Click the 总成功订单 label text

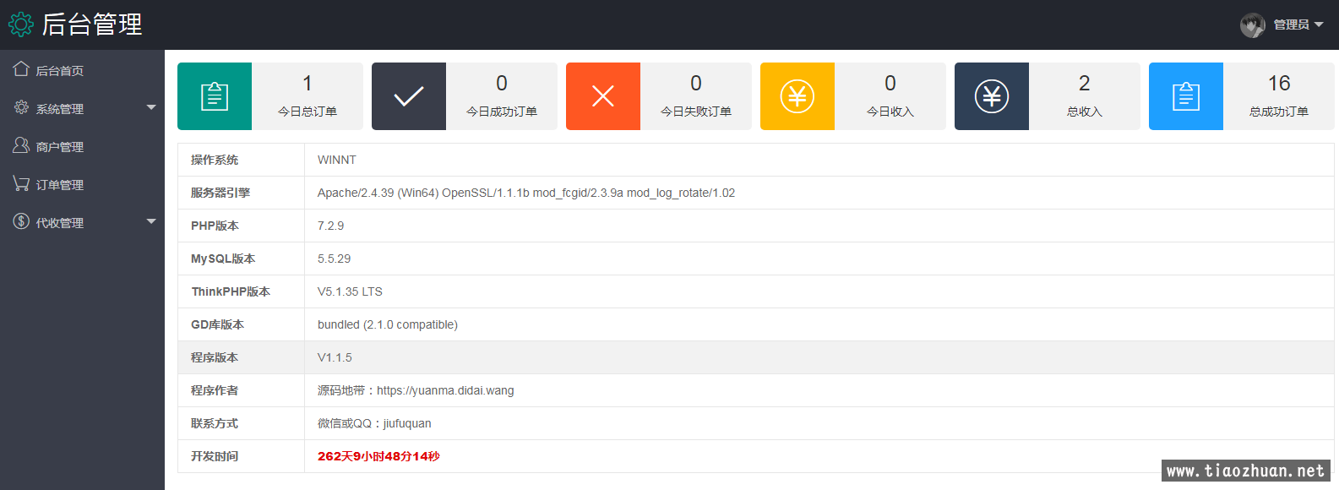click(x=1278, y=112)
